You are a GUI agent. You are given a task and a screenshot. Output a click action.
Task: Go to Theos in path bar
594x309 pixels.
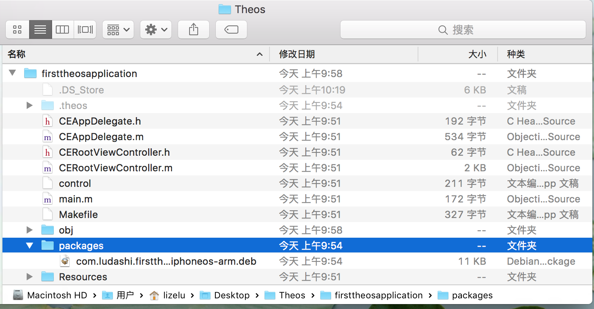(x=285, y=295)
